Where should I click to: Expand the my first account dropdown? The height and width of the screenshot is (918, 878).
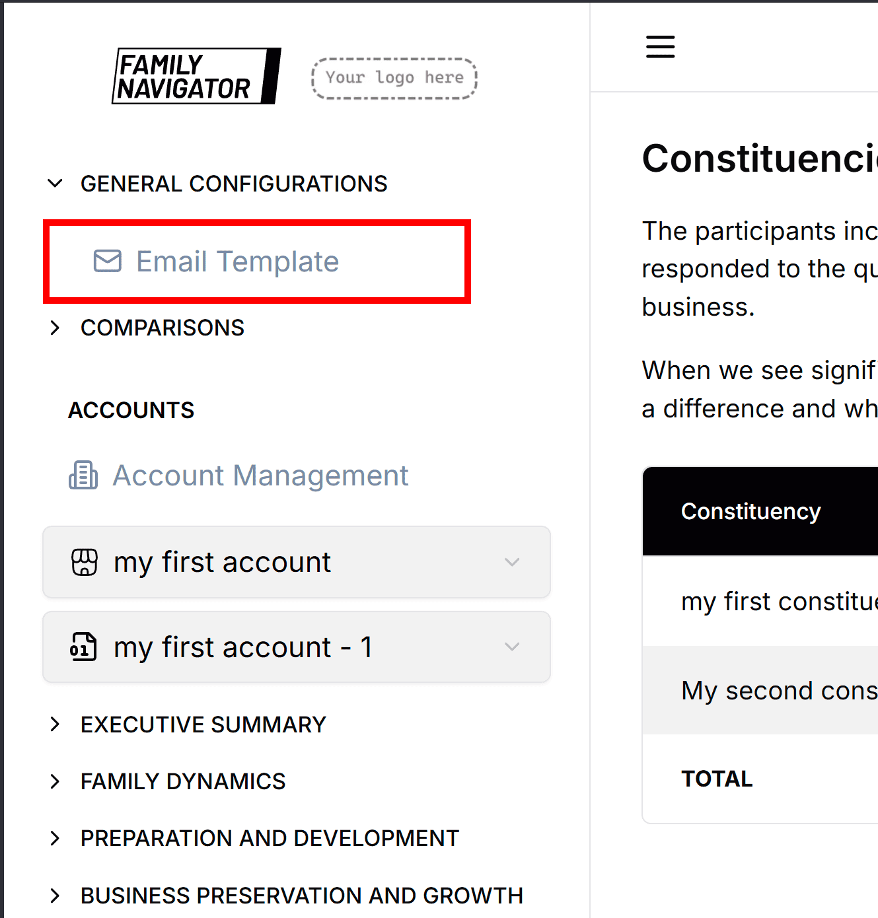512,562
